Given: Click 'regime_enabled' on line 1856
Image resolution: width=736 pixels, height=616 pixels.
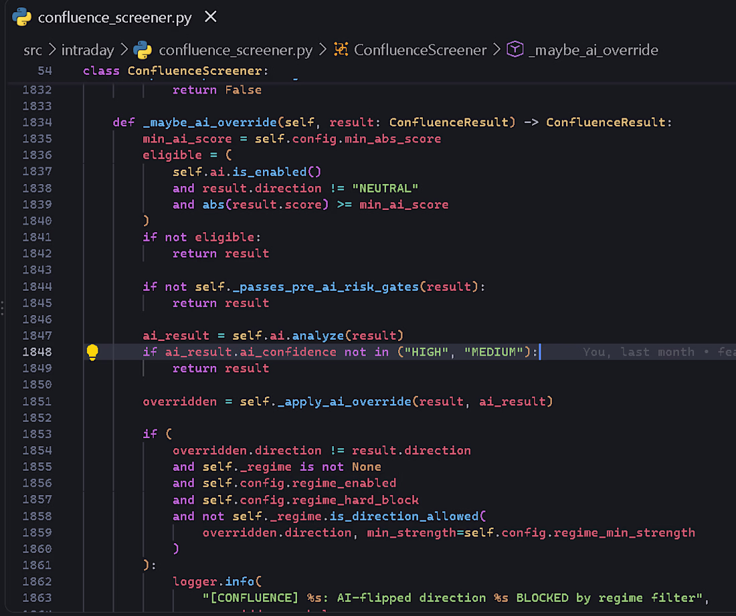Looking at the screenshot, I should [344, 483].
